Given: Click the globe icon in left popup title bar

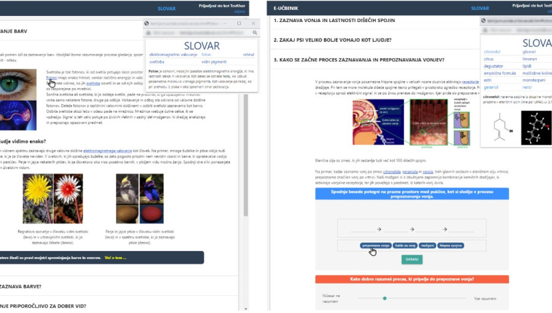Looking at the screenshot, I should 147,23.
